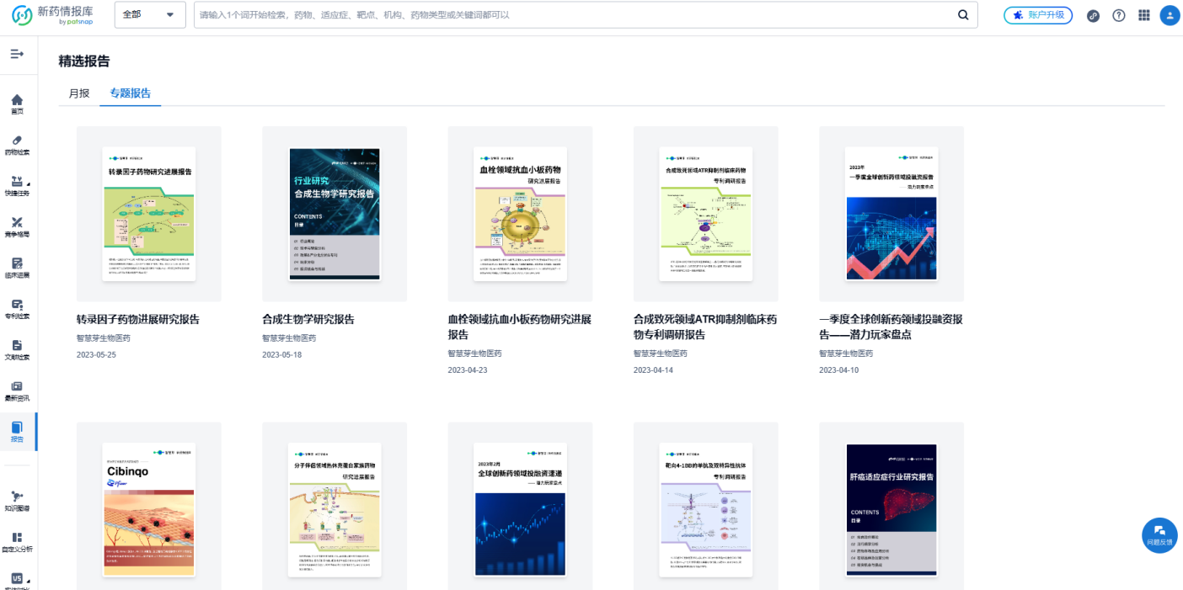
Task: Select the 专题报告 tab
Action: coord(131,93)
